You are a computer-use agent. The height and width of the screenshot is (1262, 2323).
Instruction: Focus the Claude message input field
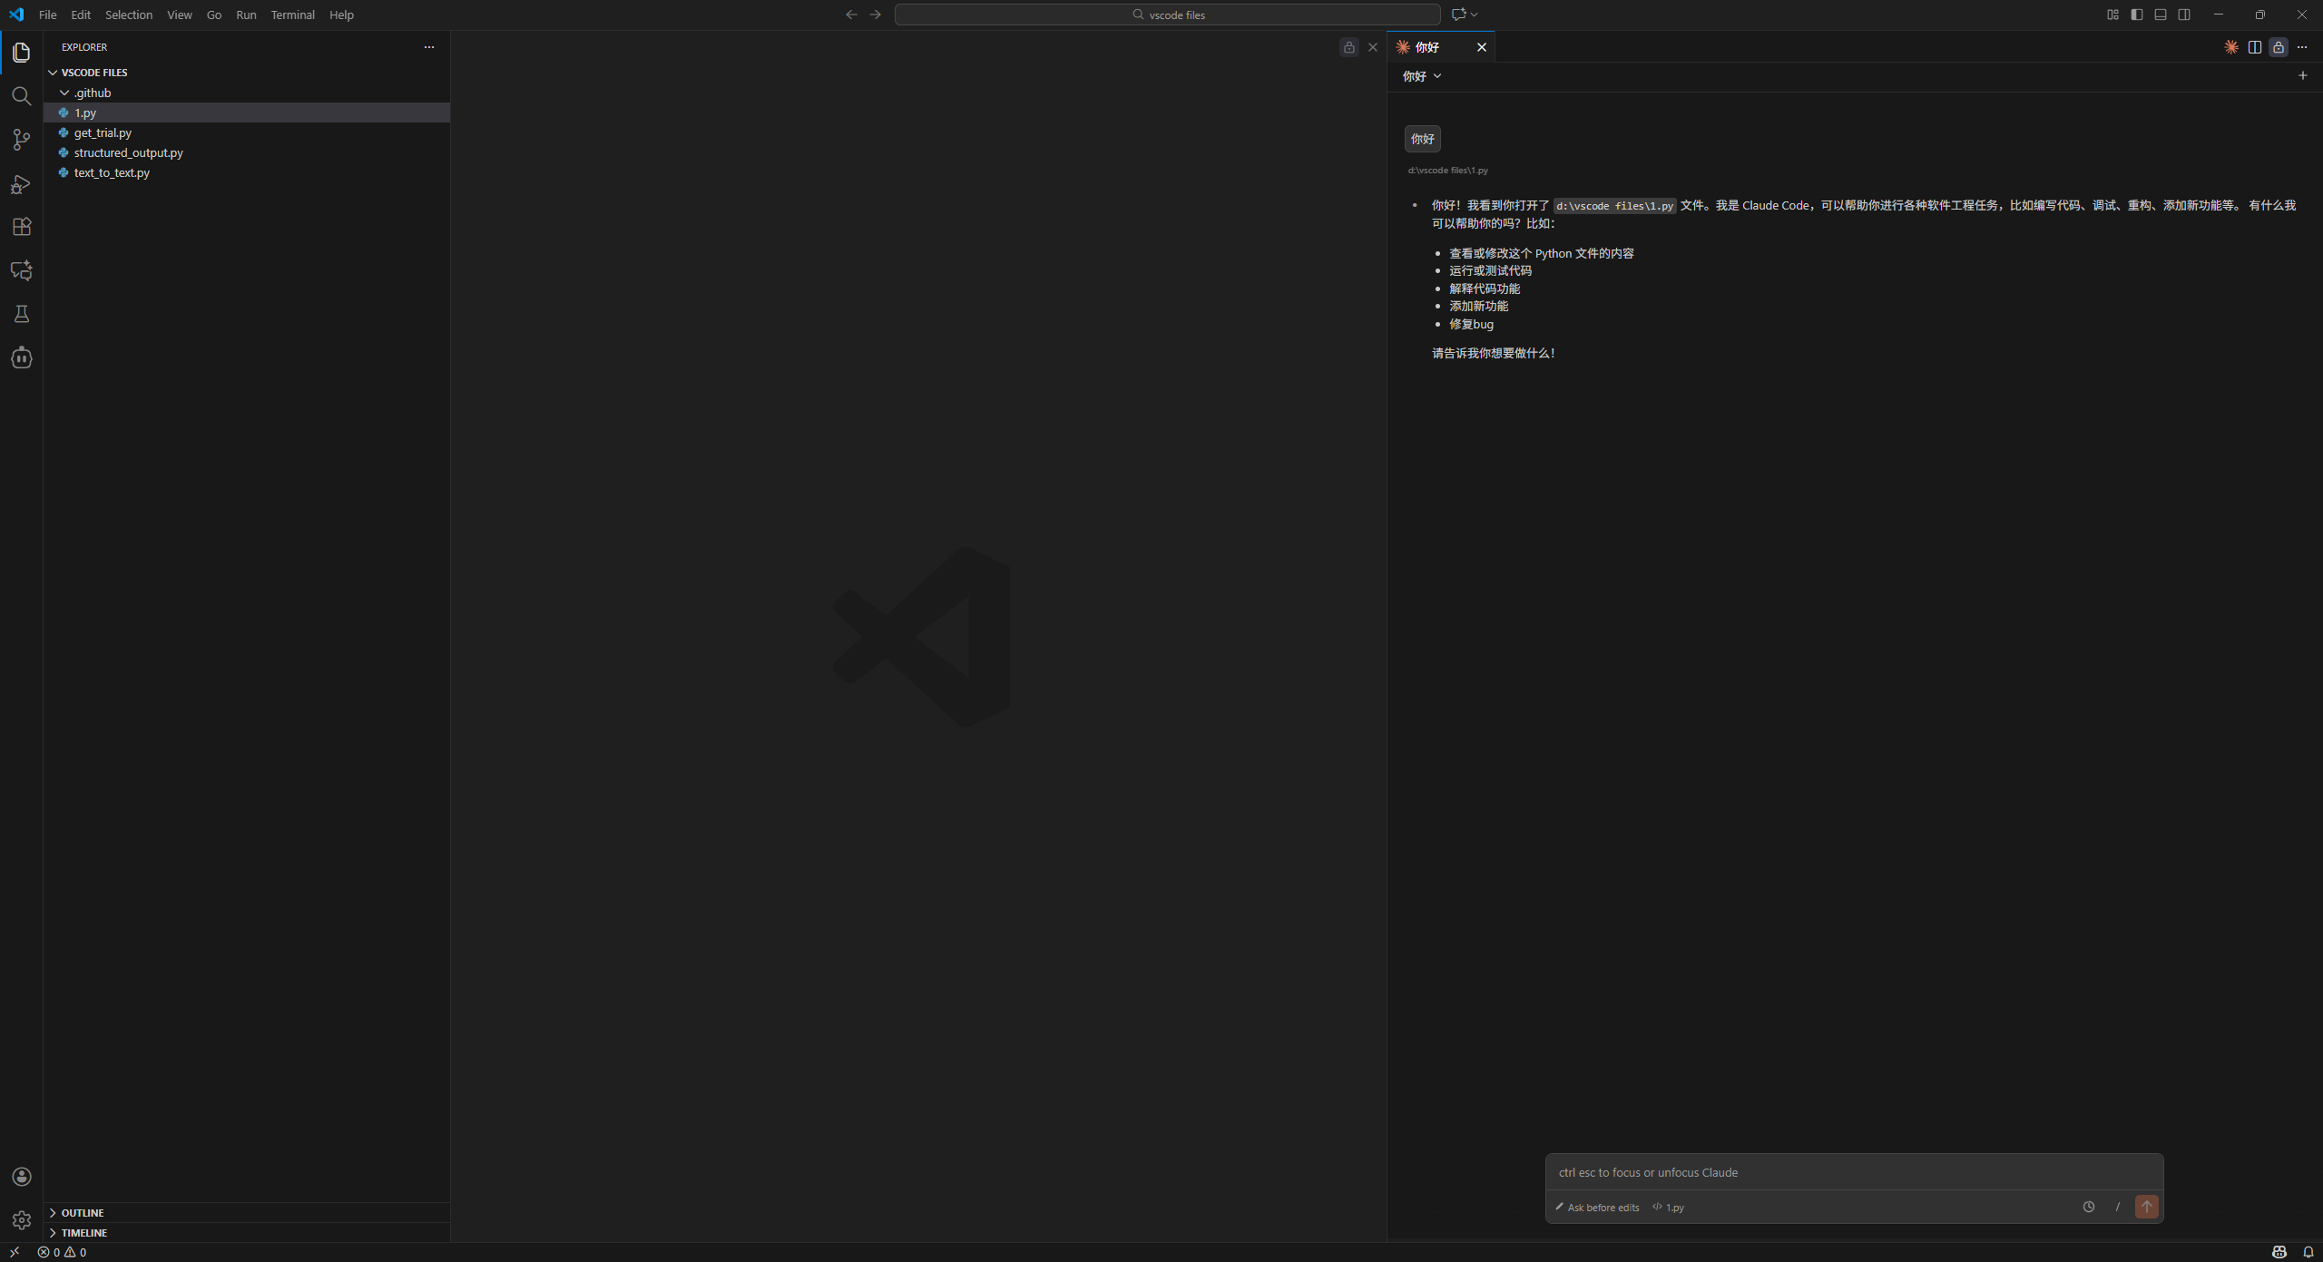coord(1853,1172)
